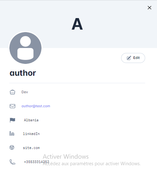Click the Edit button
157x173 pixels.
[133, 58]
